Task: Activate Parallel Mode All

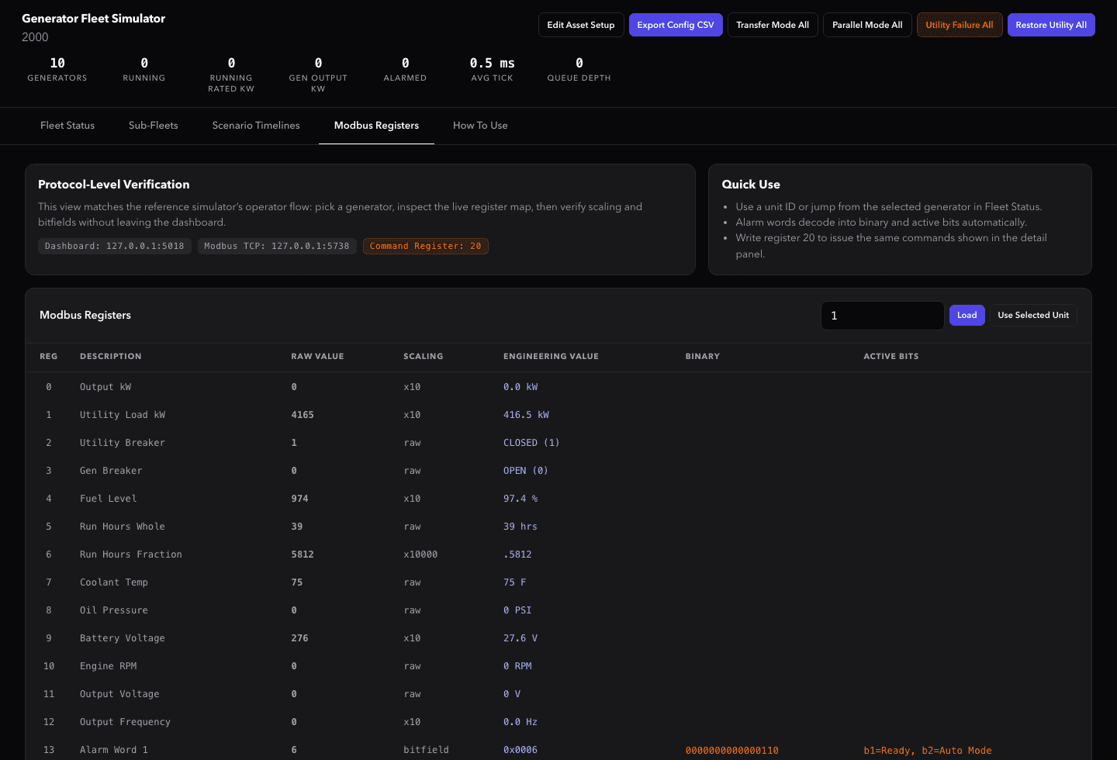Action: (867, 25)
